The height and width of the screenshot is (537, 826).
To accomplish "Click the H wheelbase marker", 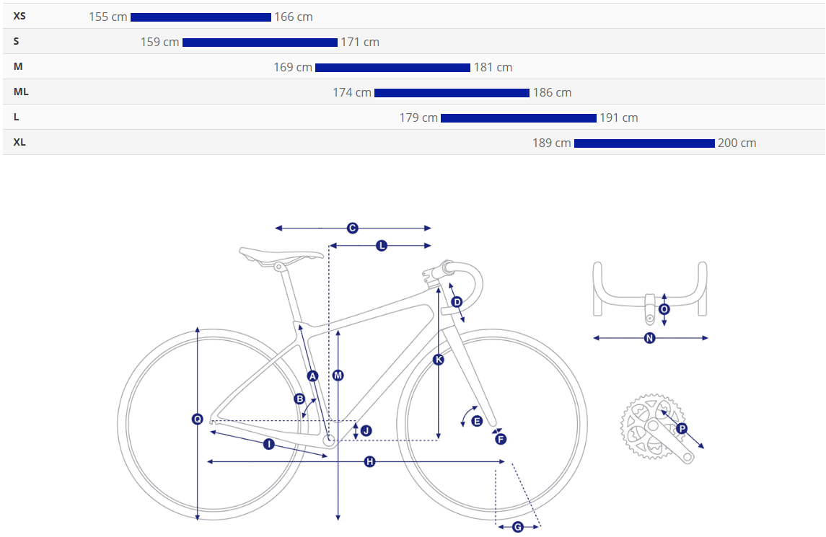I will (369, 461).
